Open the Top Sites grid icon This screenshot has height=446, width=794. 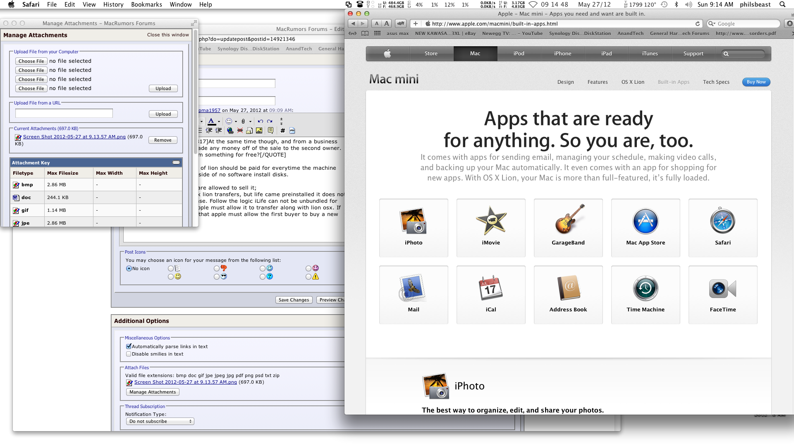(377, 33)
